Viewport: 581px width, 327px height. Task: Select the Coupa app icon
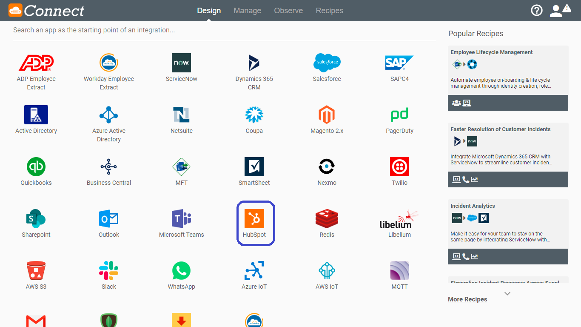pyautogui.click(x=254, y=115)
